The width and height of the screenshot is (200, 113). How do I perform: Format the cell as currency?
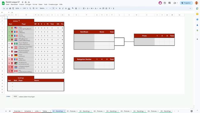click(24, 8)
